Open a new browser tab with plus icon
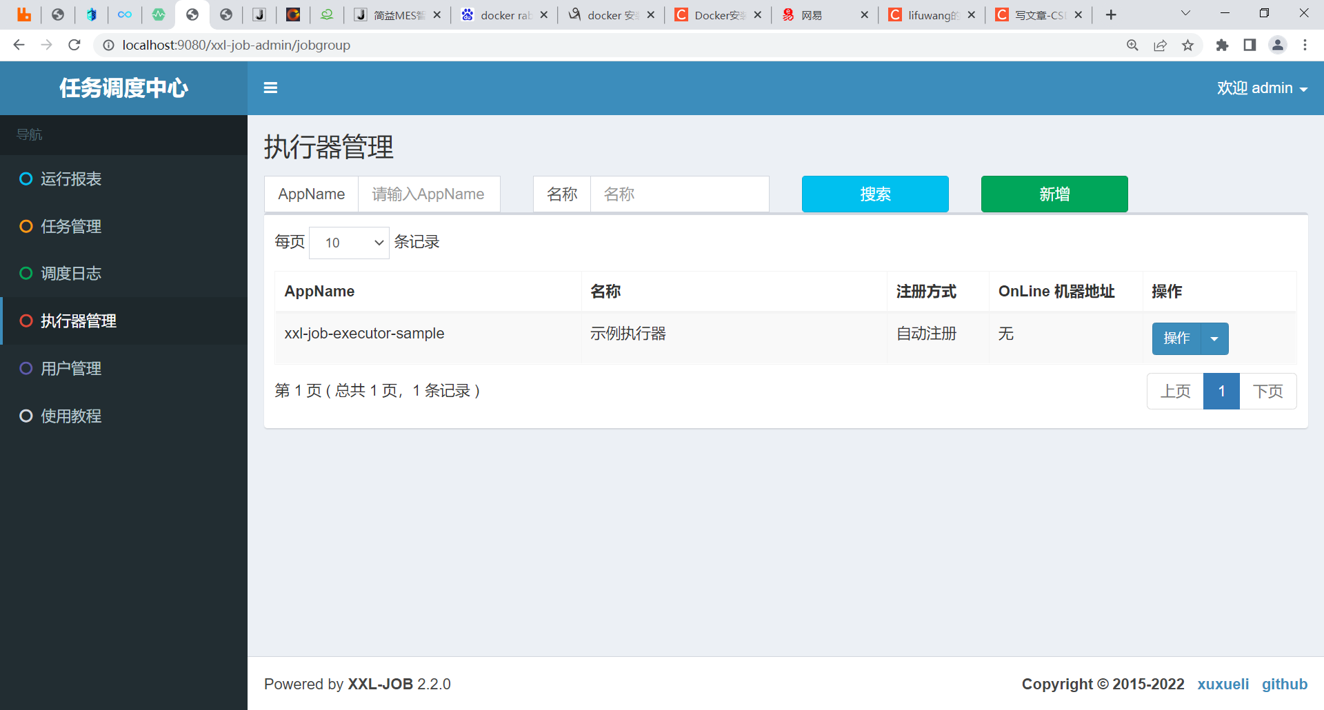This screenshot has width=1324, height=710. point(1111,14)
